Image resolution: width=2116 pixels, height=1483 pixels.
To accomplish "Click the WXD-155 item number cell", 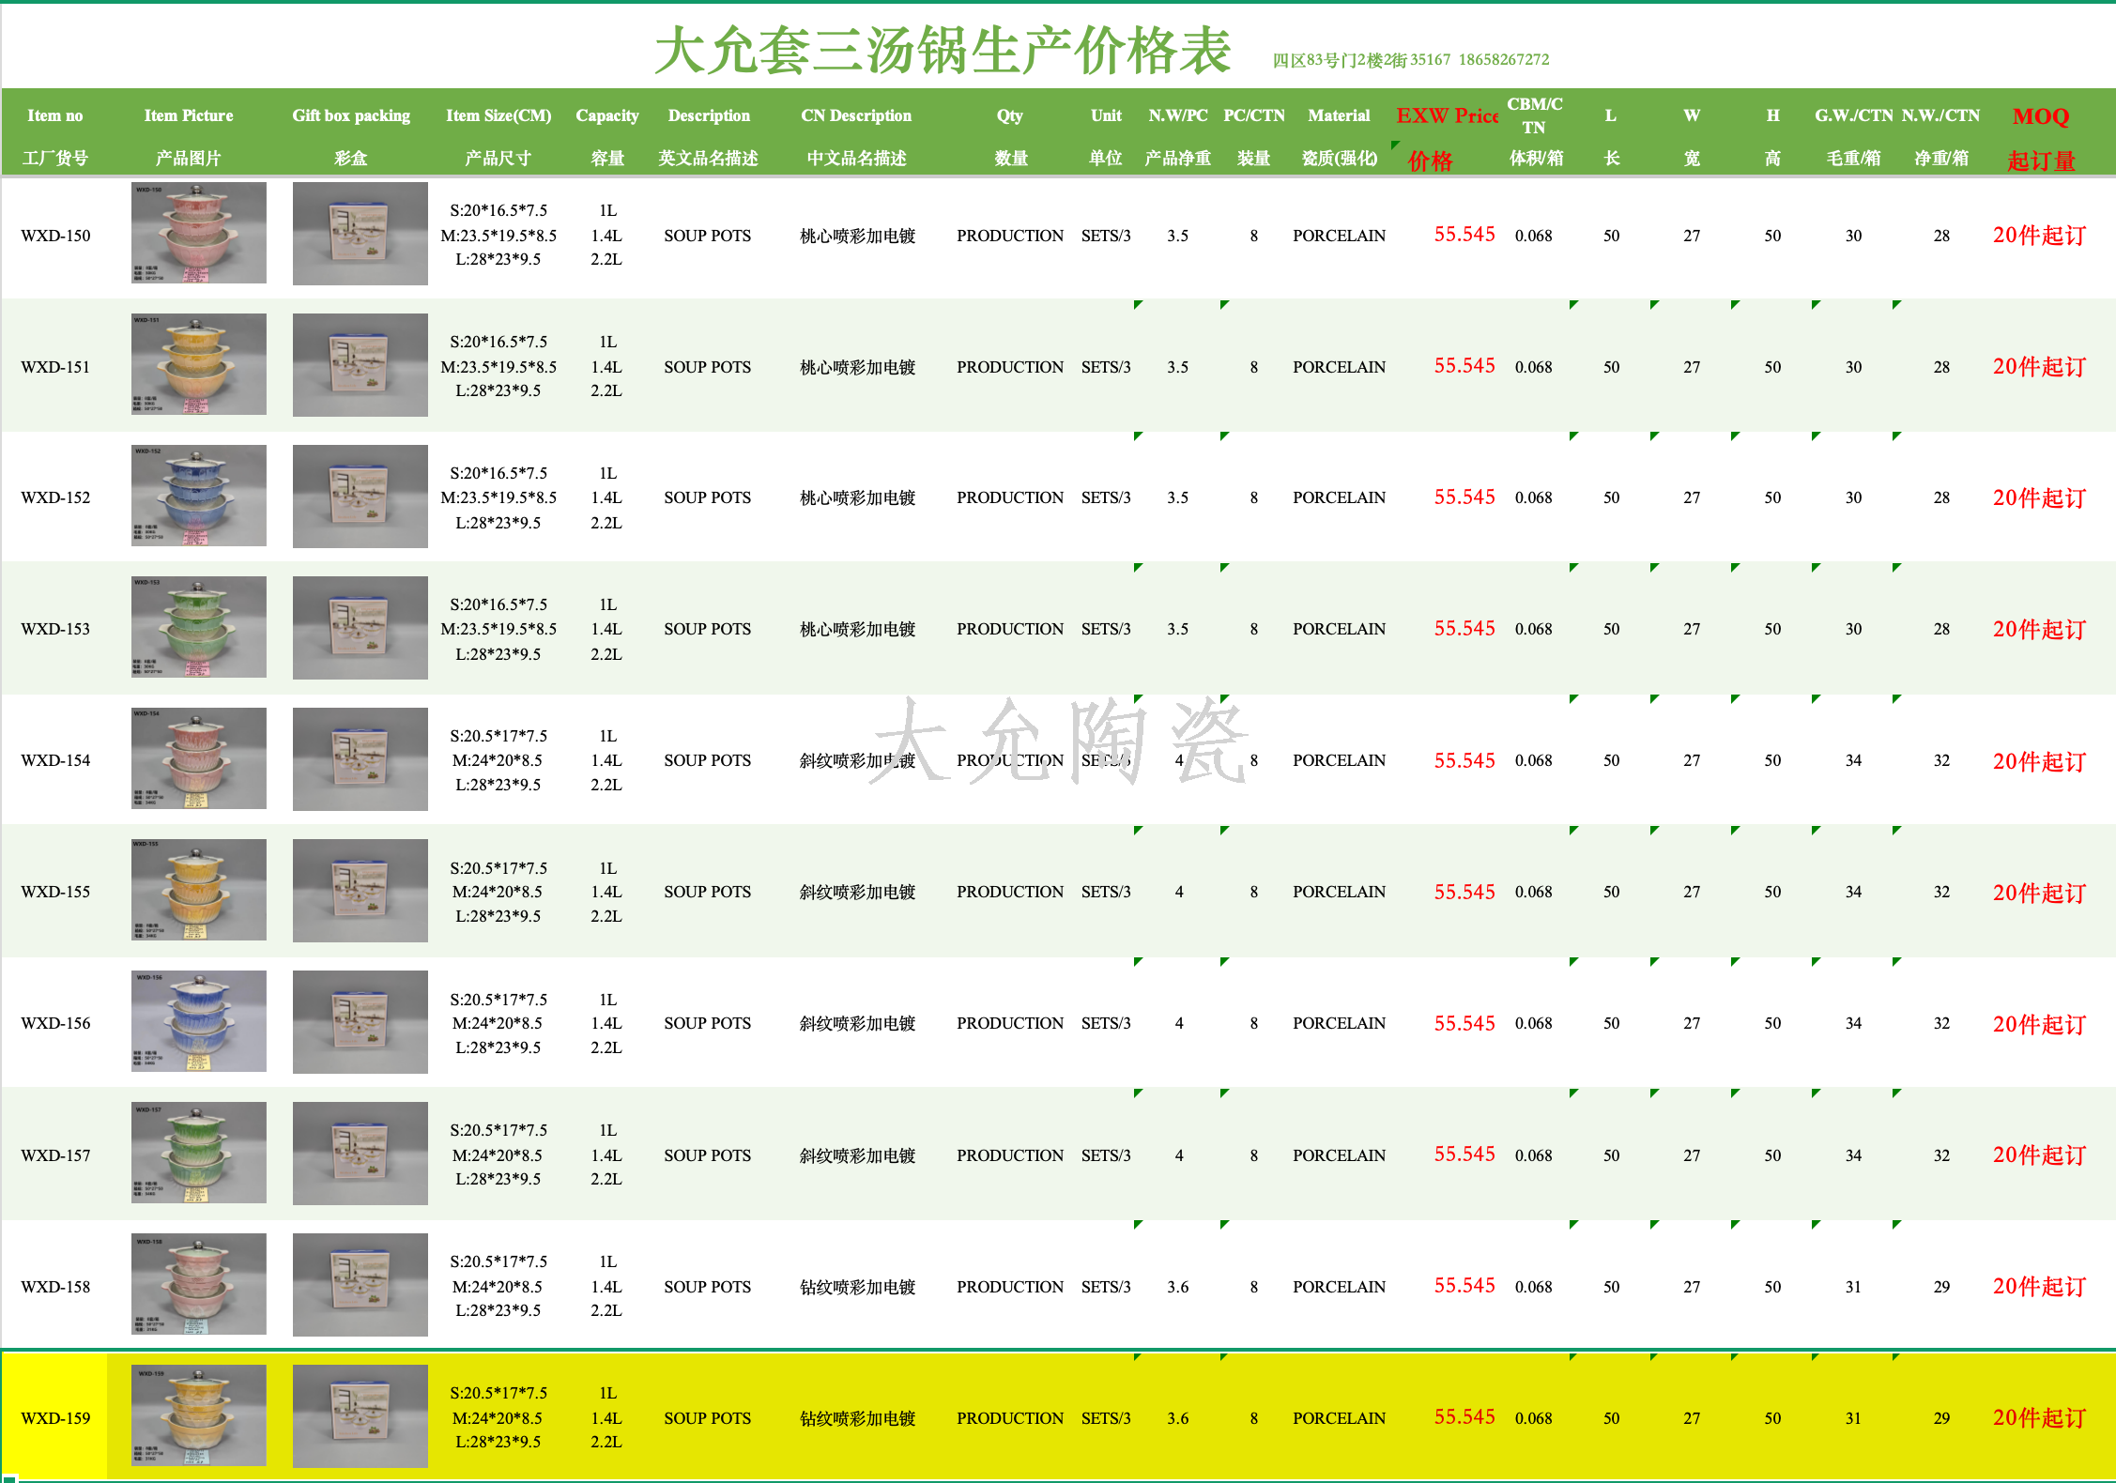I will pyautogui.click(x=55, y=892).
